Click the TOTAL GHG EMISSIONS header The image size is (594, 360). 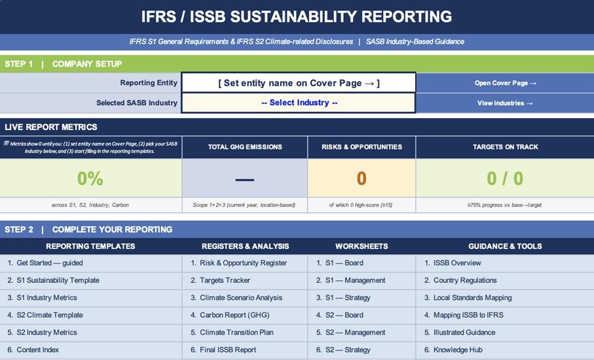(245, 147)
